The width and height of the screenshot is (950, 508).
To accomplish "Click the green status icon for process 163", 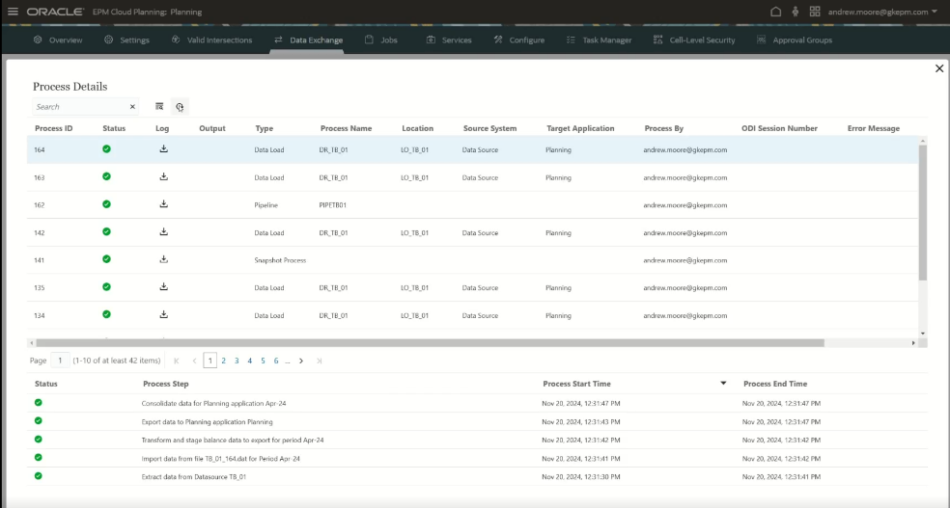I will coord(106,177).
